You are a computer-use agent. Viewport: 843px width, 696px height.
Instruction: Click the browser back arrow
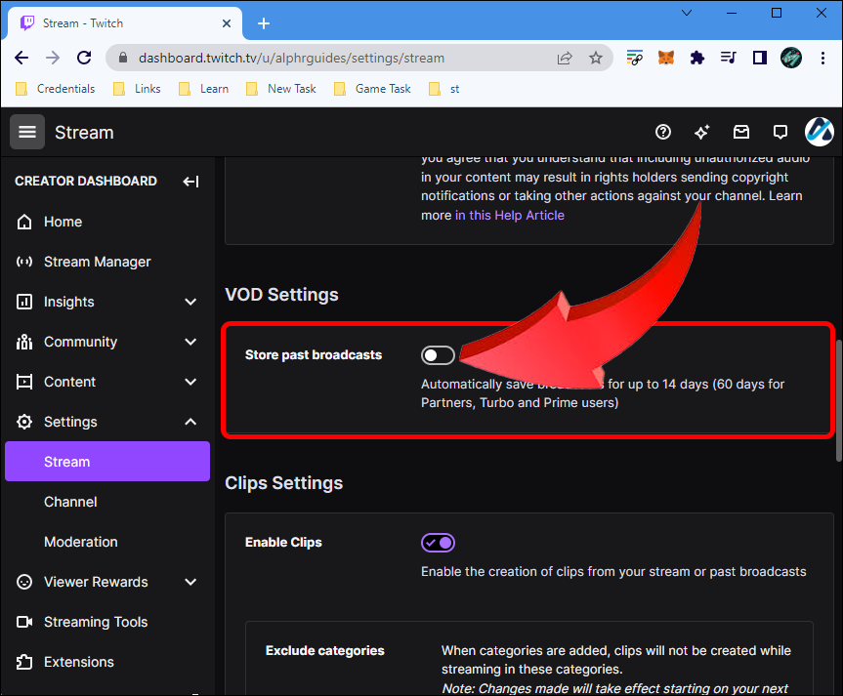tap(21, 58)
